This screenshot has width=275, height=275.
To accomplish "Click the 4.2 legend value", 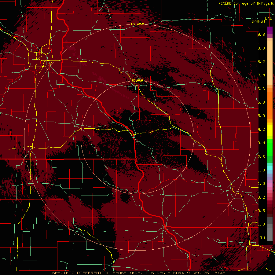I will click(261, 130).
